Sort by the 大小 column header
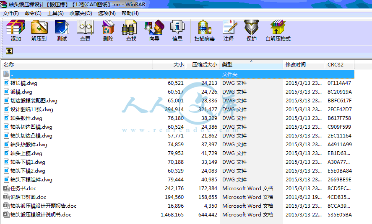Image resolution: width=372 pixels, height=224 pixels. click(x=169, y=64)
